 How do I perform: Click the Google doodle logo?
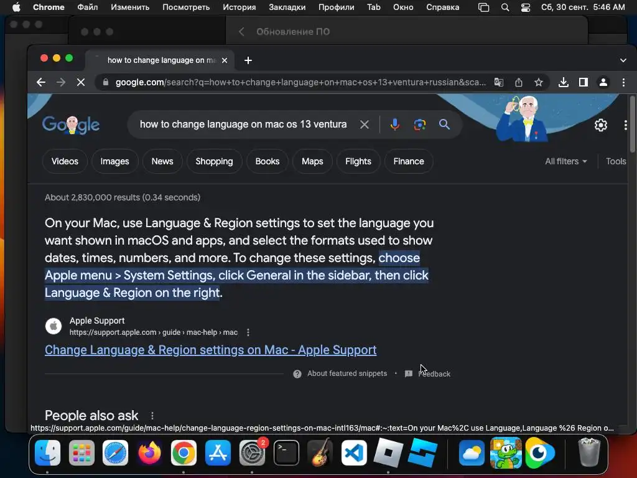tap(71, 124)
